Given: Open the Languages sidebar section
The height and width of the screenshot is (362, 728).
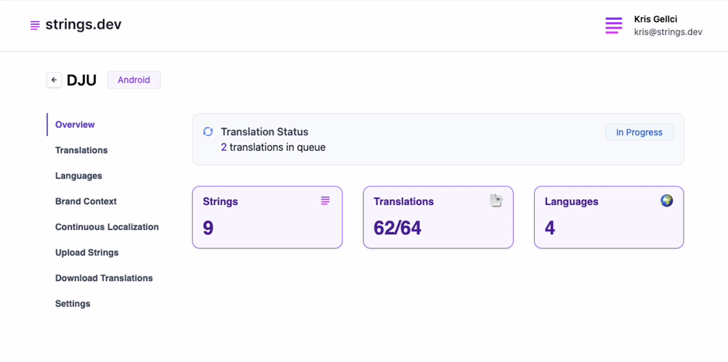Looking at the screenshot, I should (79, 176).
